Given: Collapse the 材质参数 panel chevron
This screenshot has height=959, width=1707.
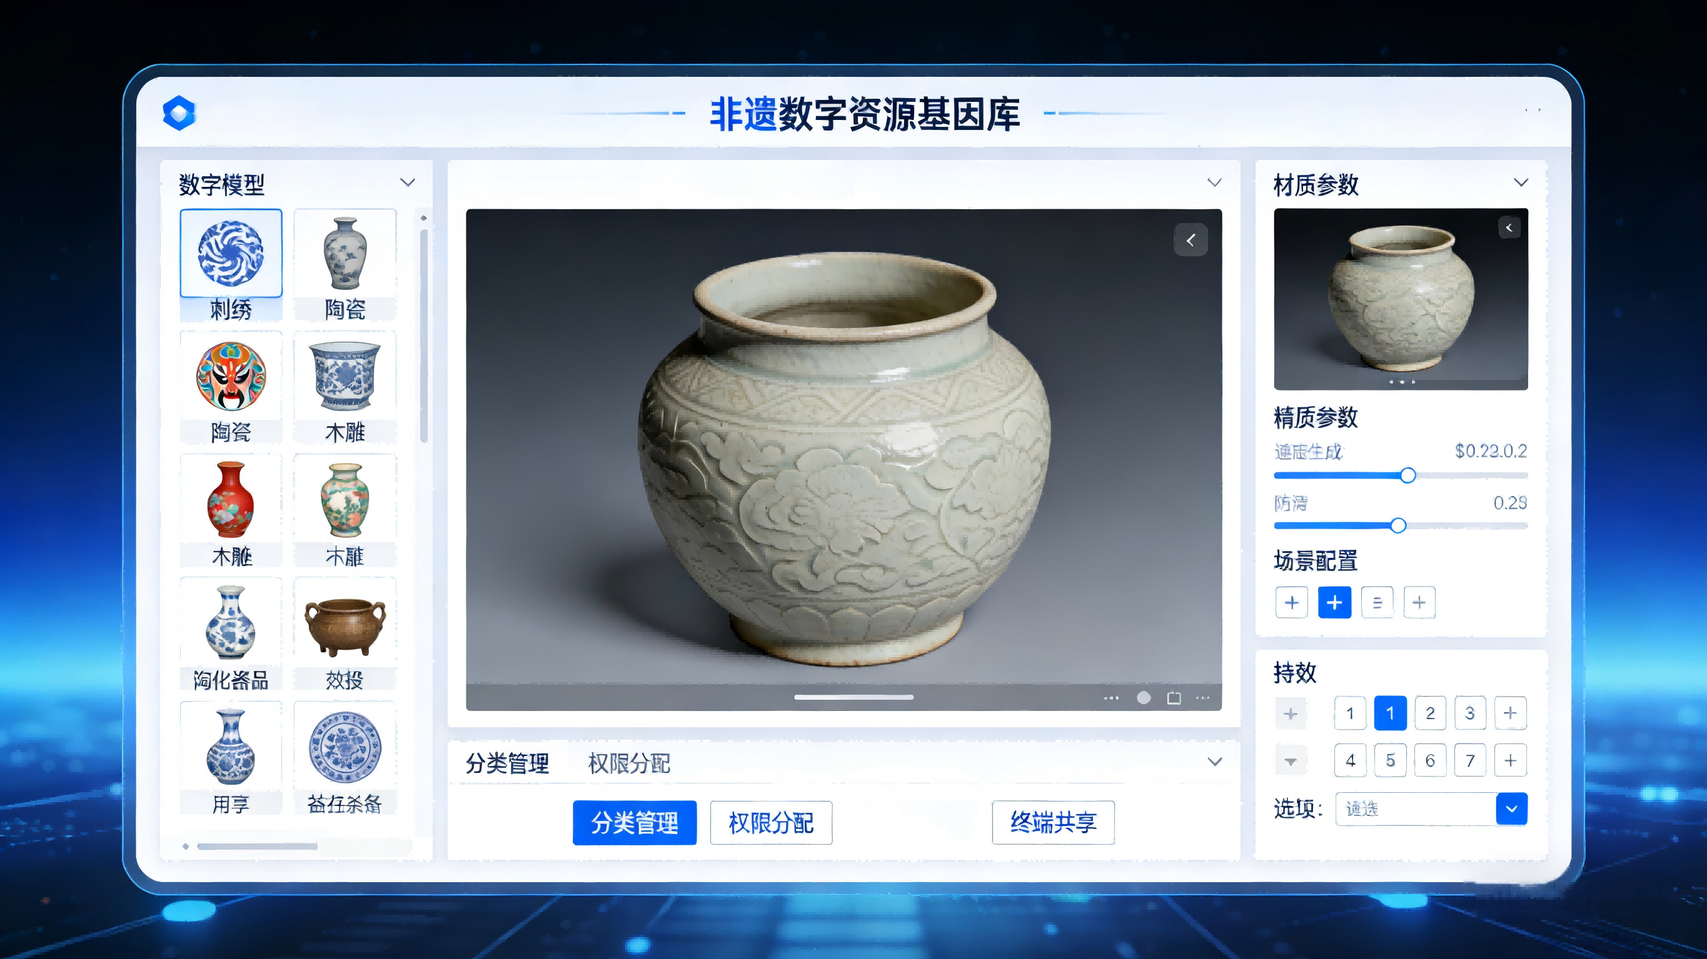Looking at the screenshot, I should pos(1521,182).
